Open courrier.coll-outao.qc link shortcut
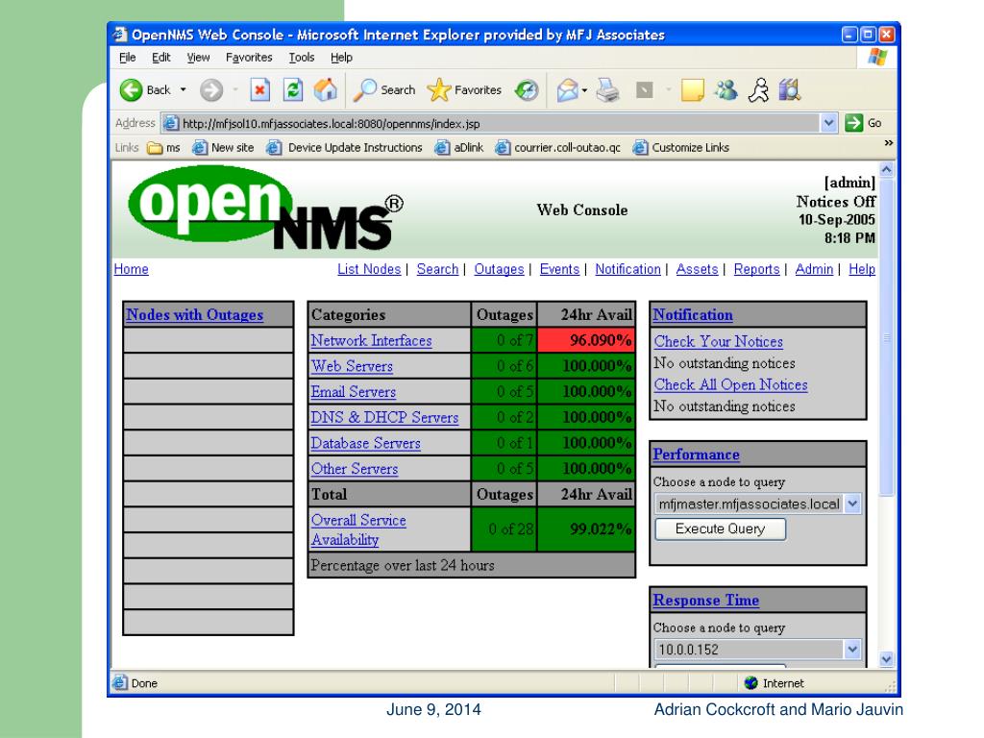984x738 pixels. 558,148
